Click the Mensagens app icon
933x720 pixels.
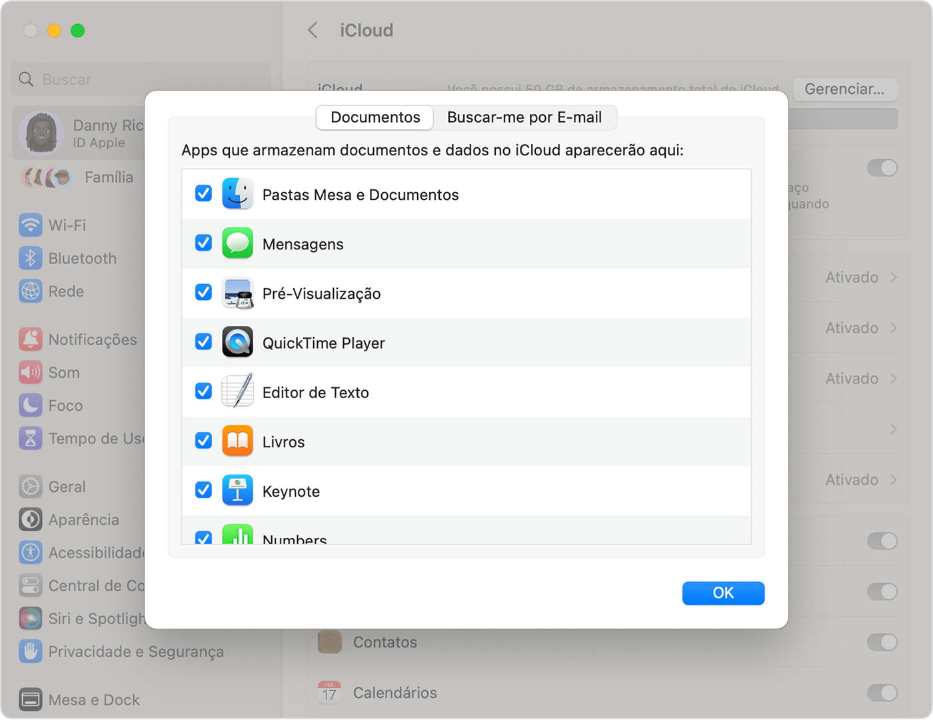(237, 243)
